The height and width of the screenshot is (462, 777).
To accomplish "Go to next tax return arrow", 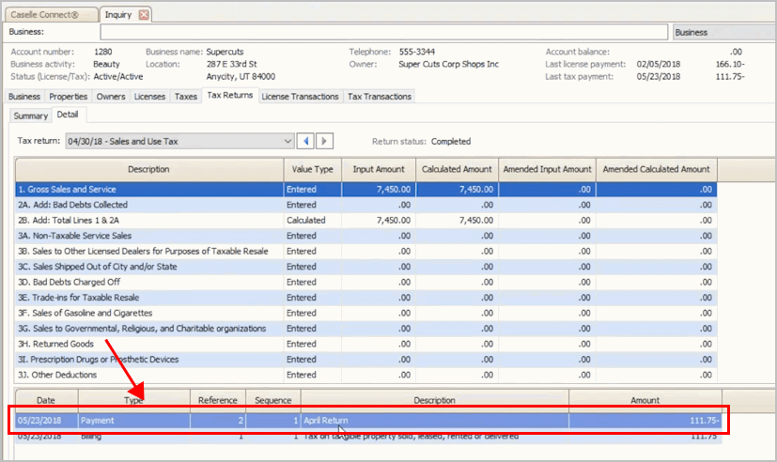I will pos(324,141).
